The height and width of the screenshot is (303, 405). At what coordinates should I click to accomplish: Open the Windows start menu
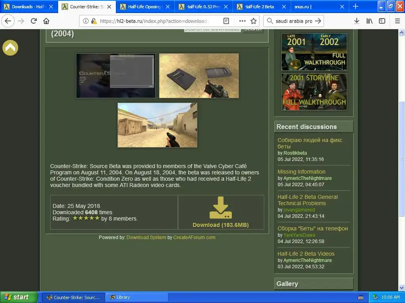pos(19,297)
